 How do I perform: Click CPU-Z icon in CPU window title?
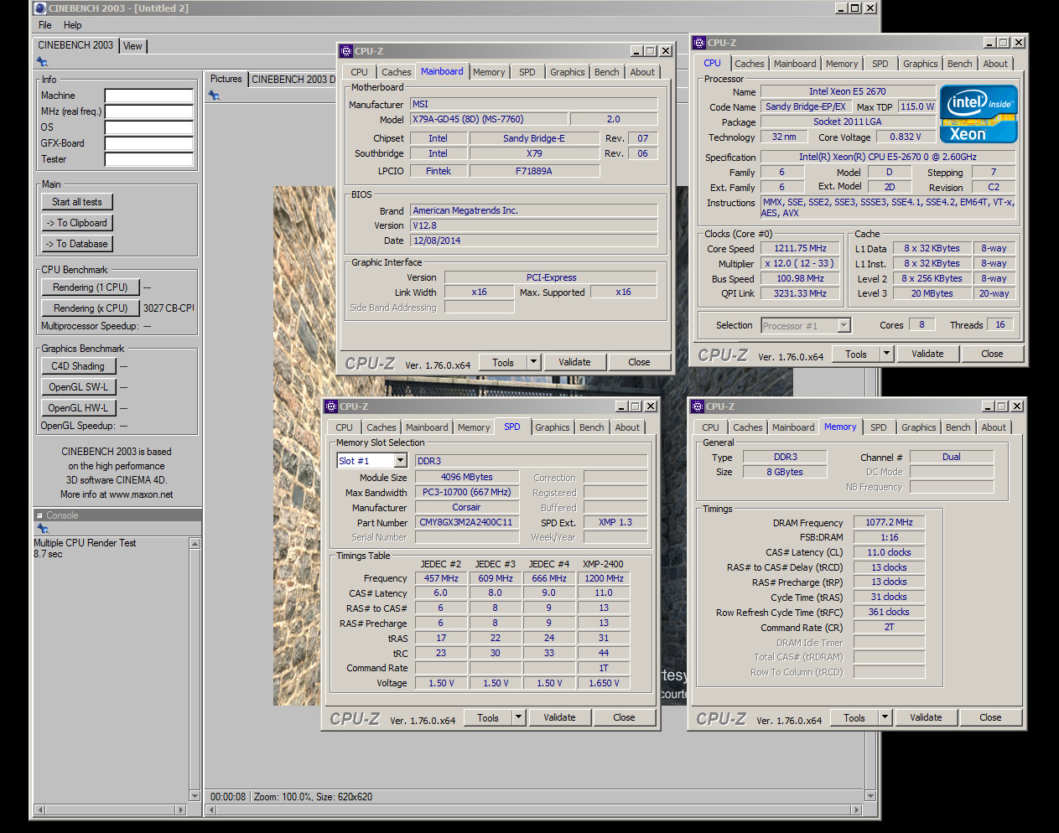699,43
